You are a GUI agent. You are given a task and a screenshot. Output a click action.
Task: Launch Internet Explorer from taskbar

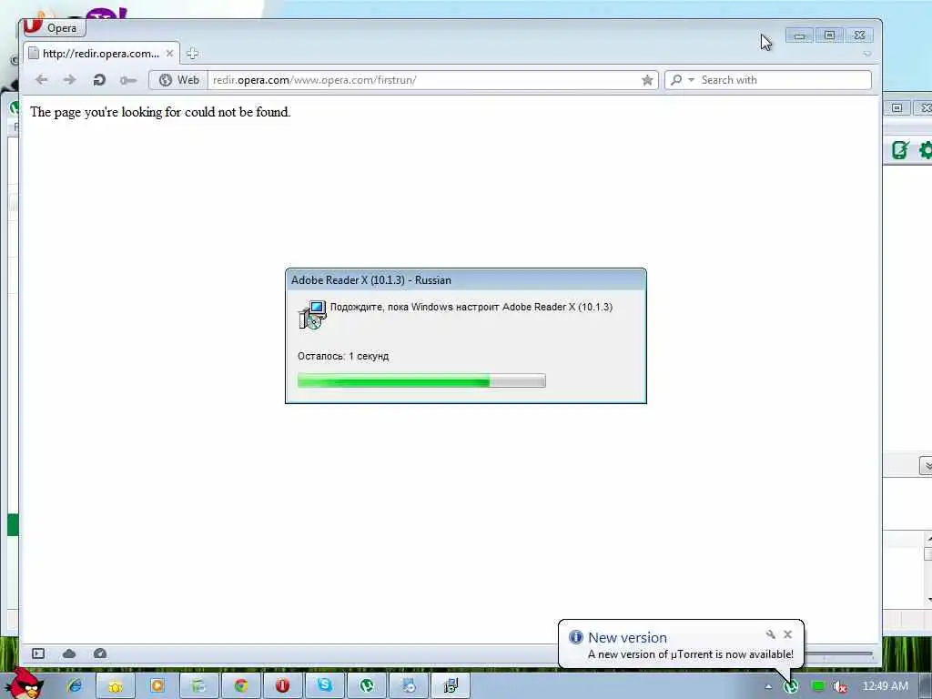(x=75, y=686)
